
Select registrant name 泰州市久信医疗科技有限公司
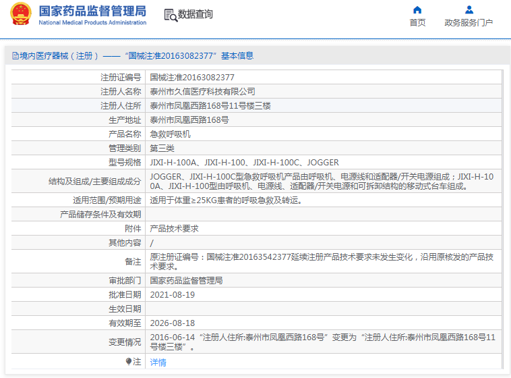202,91
